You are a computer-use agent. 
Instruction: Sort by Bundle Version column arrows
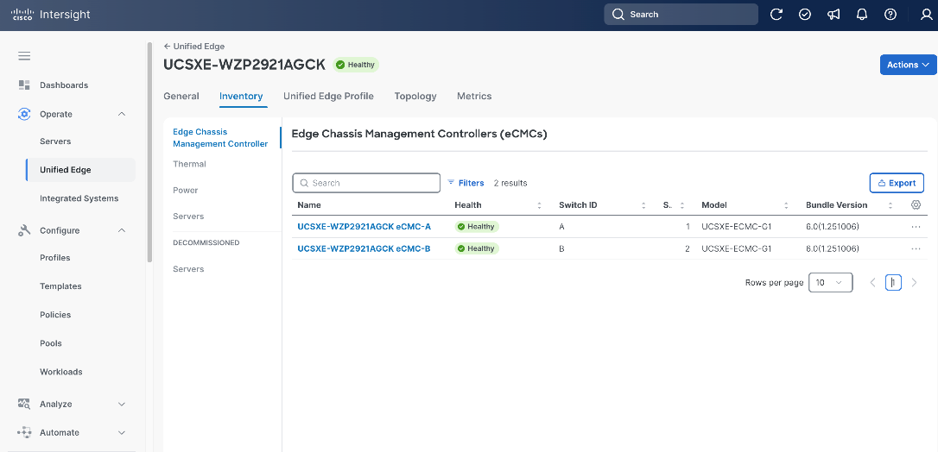coord(890,205)
